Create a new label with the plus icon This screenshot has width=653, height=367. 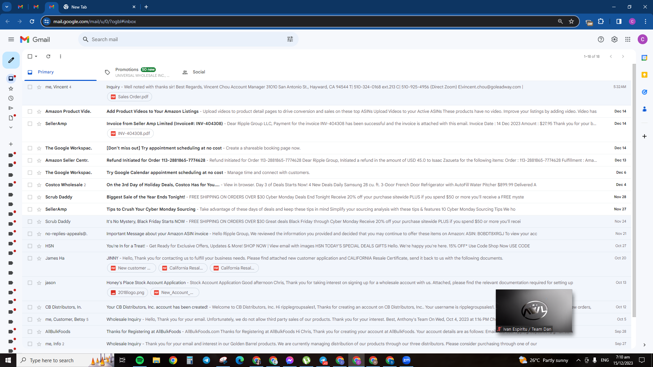pos(11,144)
